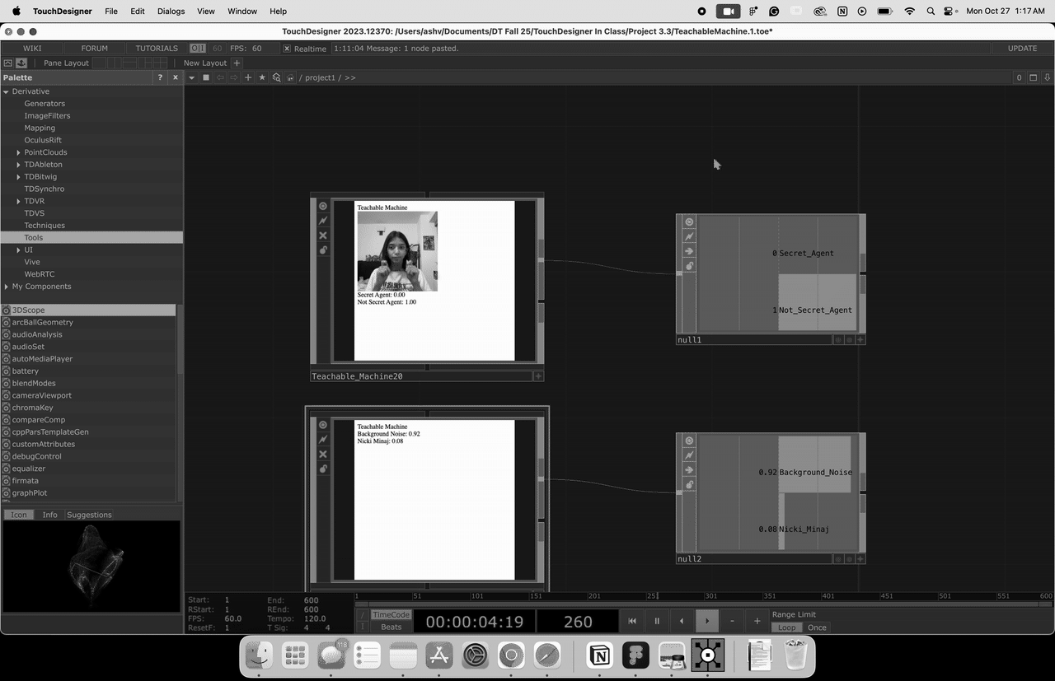The image size is (1055, 681).
Task: Toggle the palette browser icon in layout bar
Action: click(21, 63)
